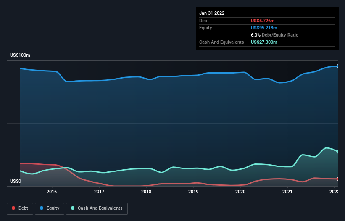Click the blue Equity end-point marker
This screenshot has width=345, height=221.
coord(337,66)
